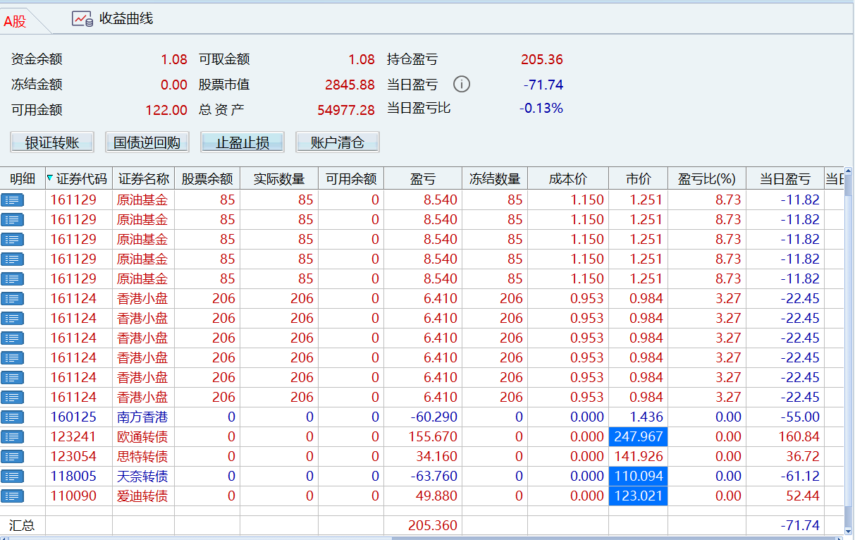Switch to the A股 tab
Viewport: 855px width, 540px height.
pyautogui.click(x=16, y=22)
